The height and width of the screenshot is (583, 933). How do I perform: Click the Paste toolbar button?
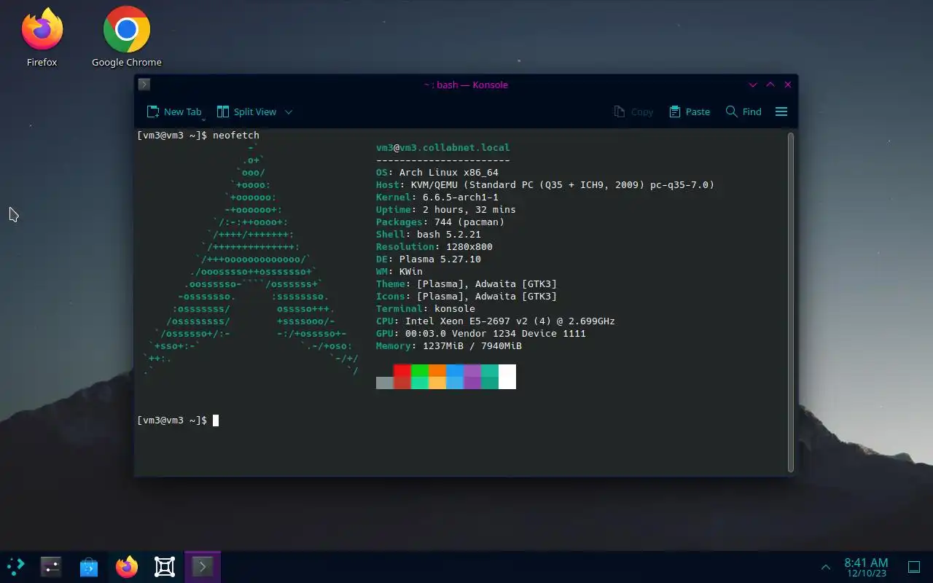[x=690, y=111]
